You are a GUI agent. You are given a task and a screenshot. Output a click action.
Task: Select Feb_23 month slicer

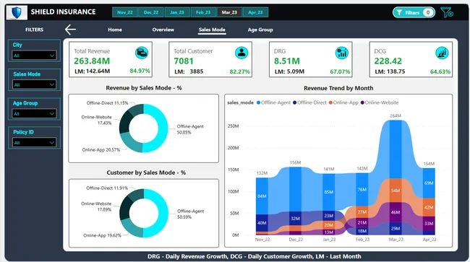203,12
